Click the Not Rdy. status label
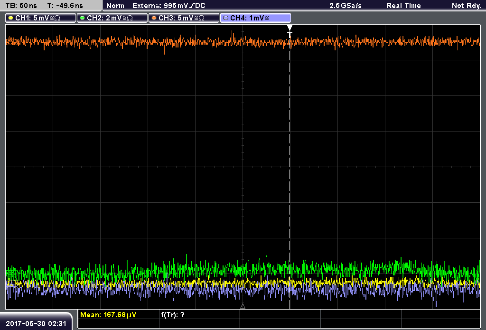 click(467, 6)
